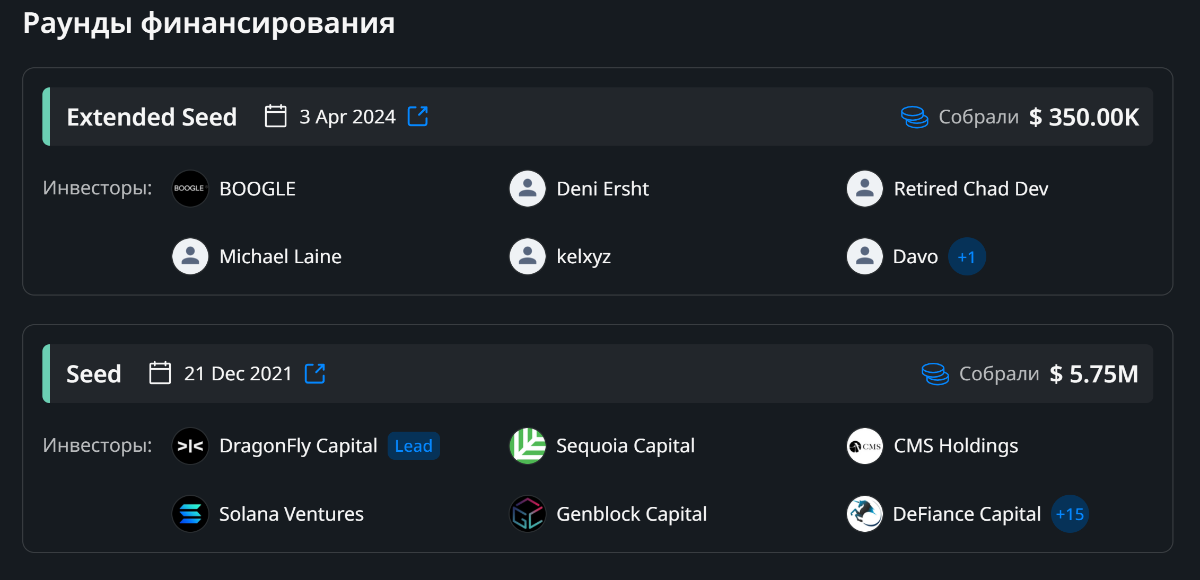Click the calendar icon beside 3 Apr 2024
Viewport: 1200px width, 580px height.
pos(276,116)
